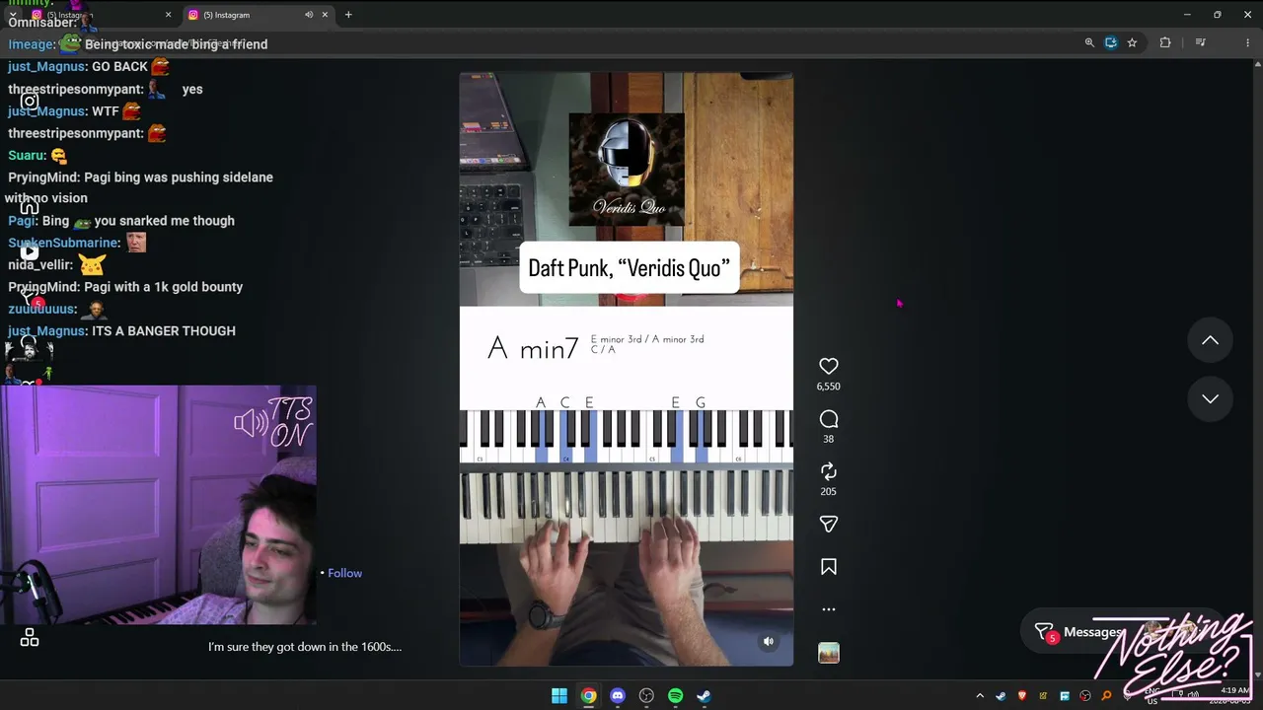Open Reels in the Instagram sidebar
The image size is (1263, 710).
[x=30, y=251]
